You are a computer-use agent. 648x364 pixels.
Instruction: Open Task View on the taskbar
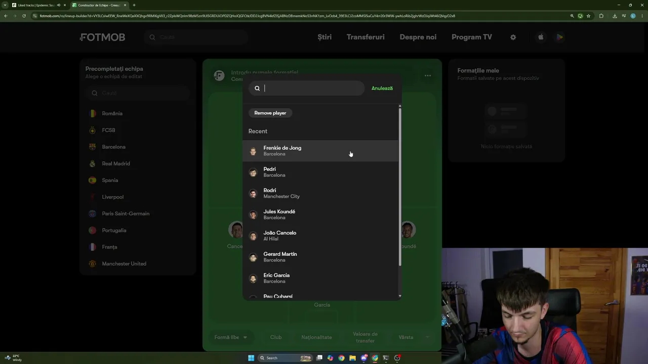(319, 358)
